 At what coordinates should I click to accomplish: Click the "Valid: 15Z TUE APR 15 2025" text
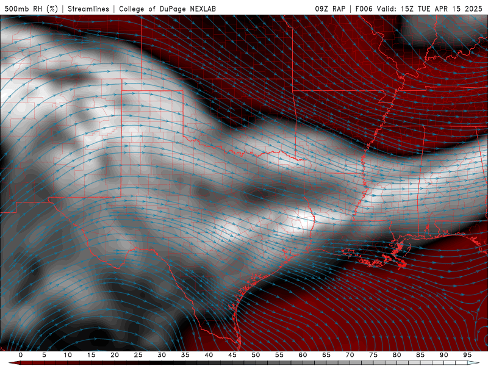tap(429, 9)
